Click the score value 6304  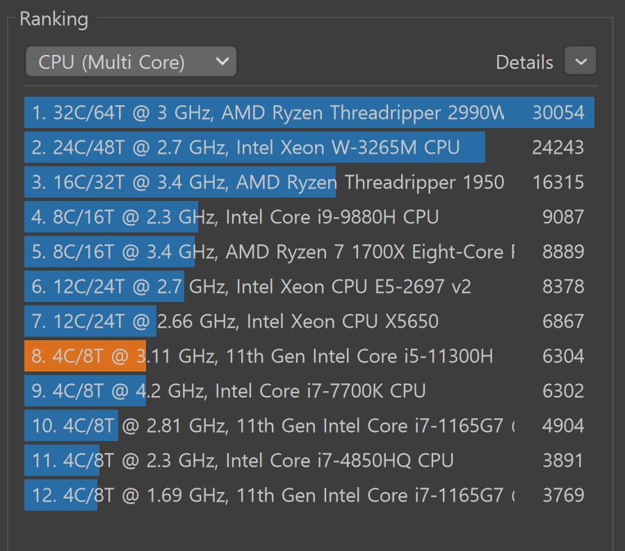tap(563, 356)
